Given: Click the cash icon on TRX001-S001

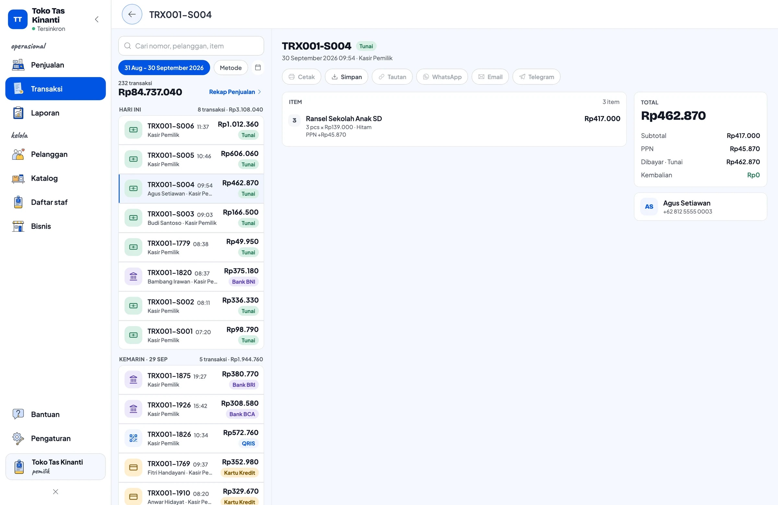Looking at the screenshot, I should (x=133, y=335).
